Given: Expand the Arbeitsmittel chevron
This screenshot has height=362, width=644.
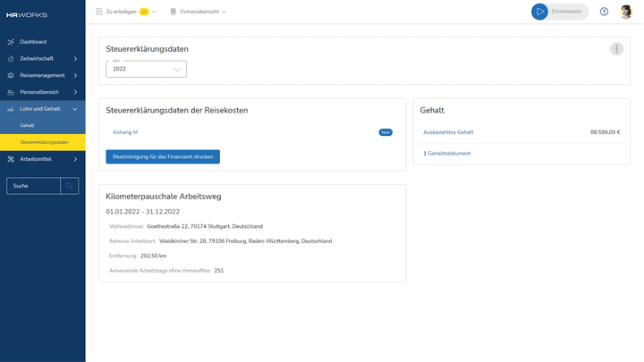Looking at the screenshot, I should (75, 159).
